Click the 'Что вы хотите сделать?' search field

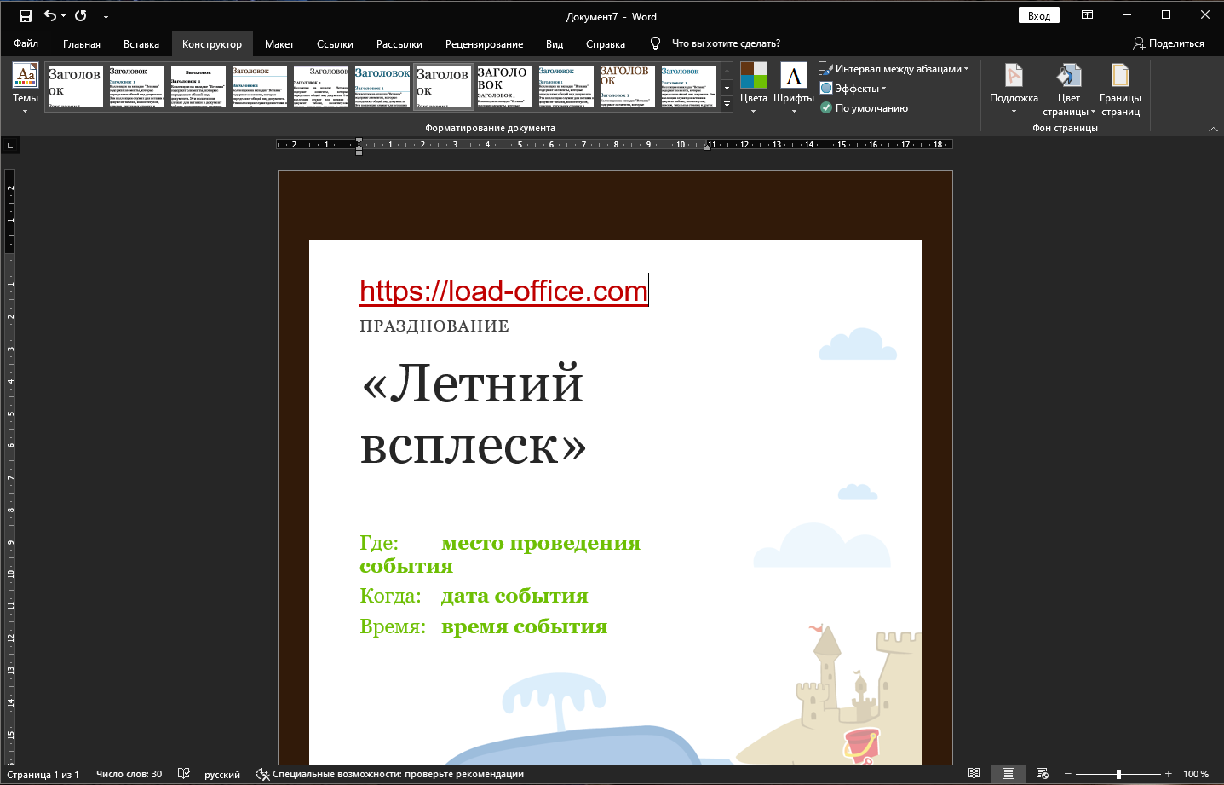(x=726, y=43)
